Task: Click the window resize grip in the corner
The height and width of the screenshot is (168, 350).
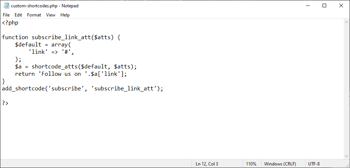Action: (347, 165)
